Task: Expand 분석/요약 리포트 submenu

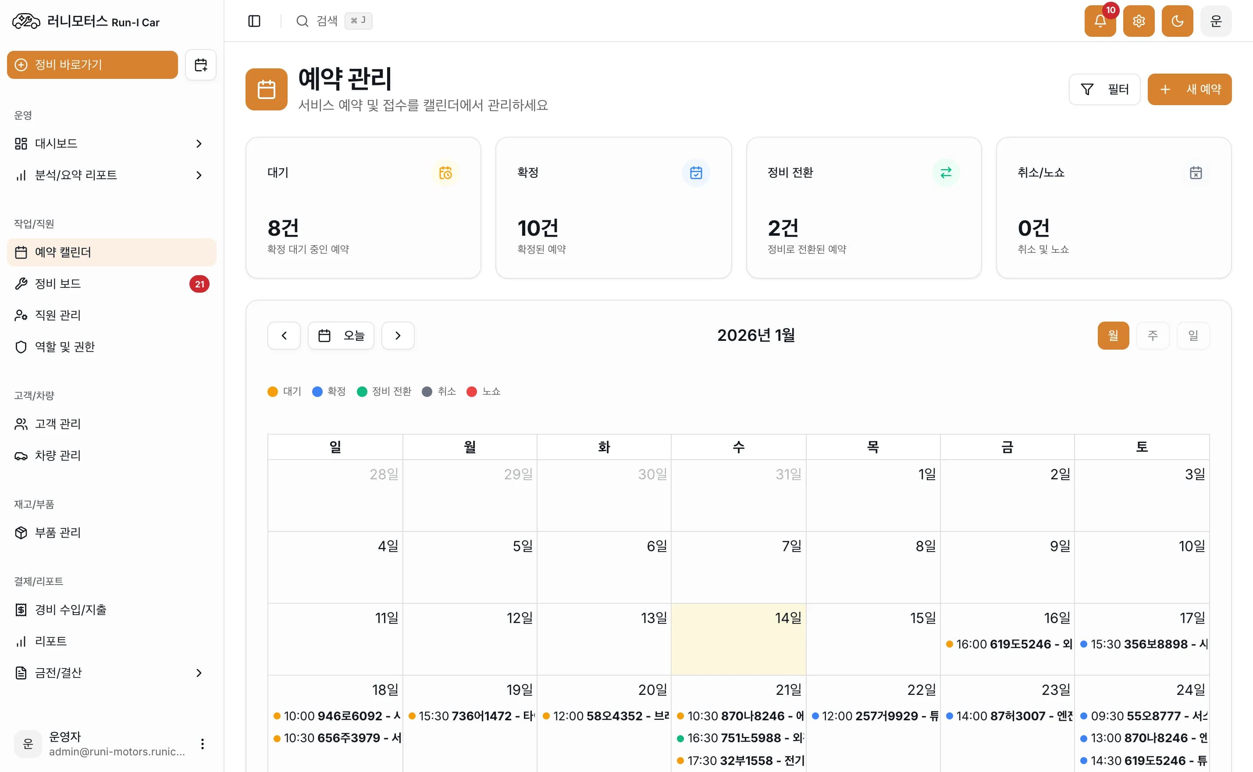Action: 199,175
